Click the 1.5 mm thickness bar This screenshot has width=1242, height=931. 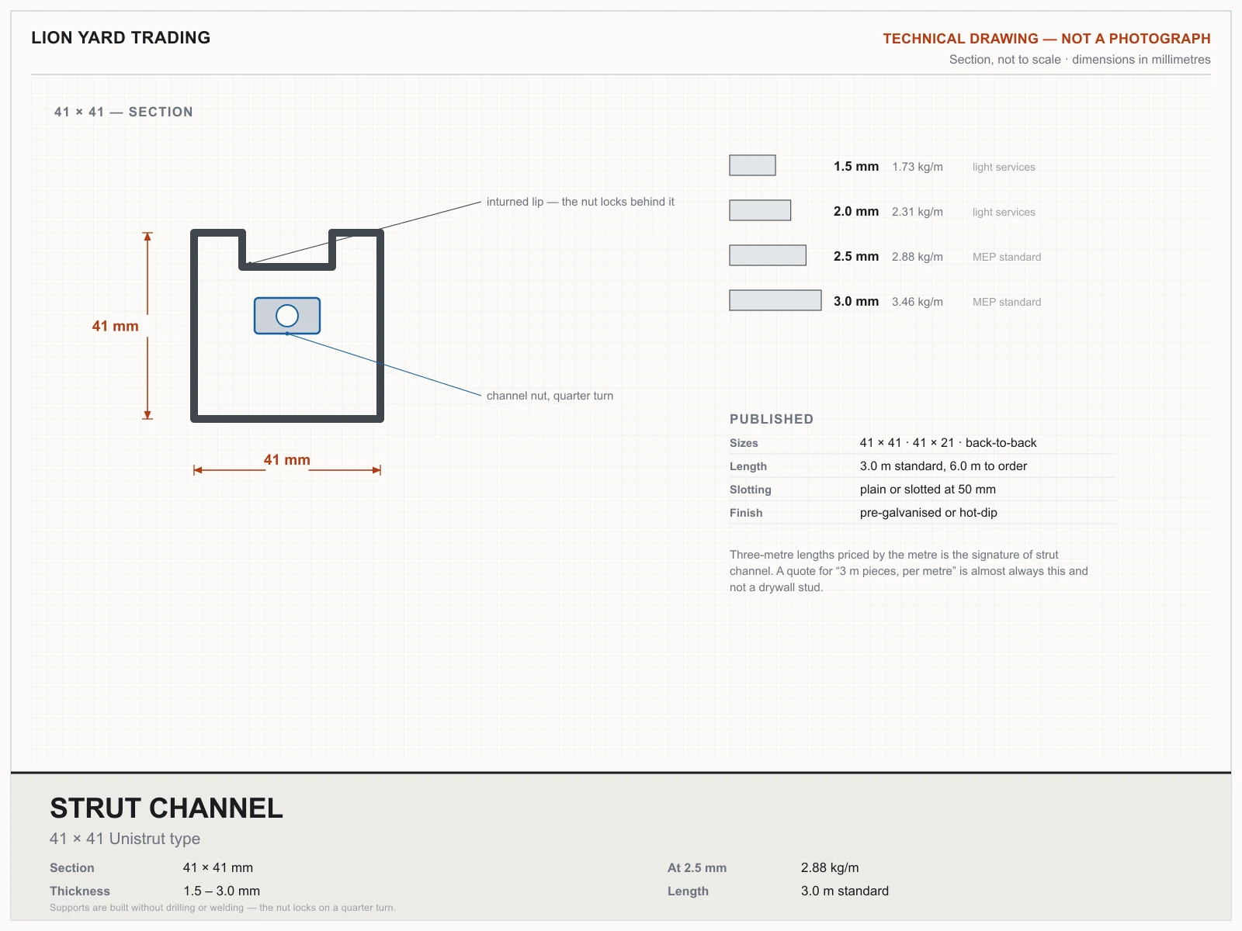752,165
